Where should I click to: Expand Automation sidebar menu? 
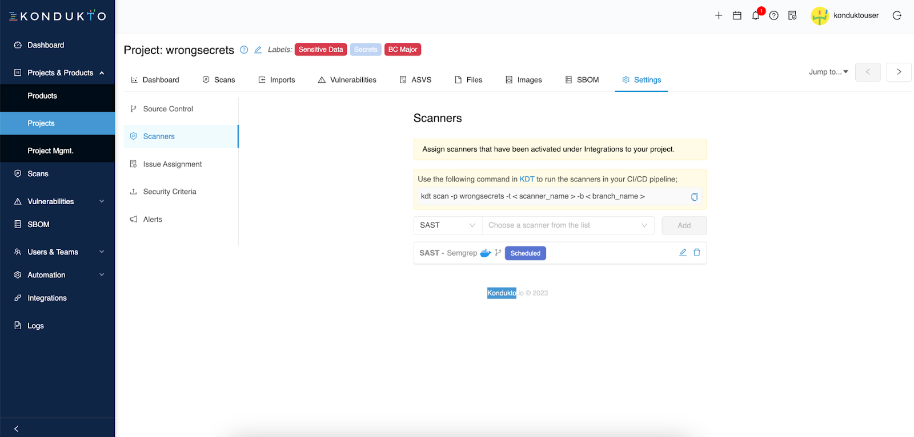pos(57,275)
